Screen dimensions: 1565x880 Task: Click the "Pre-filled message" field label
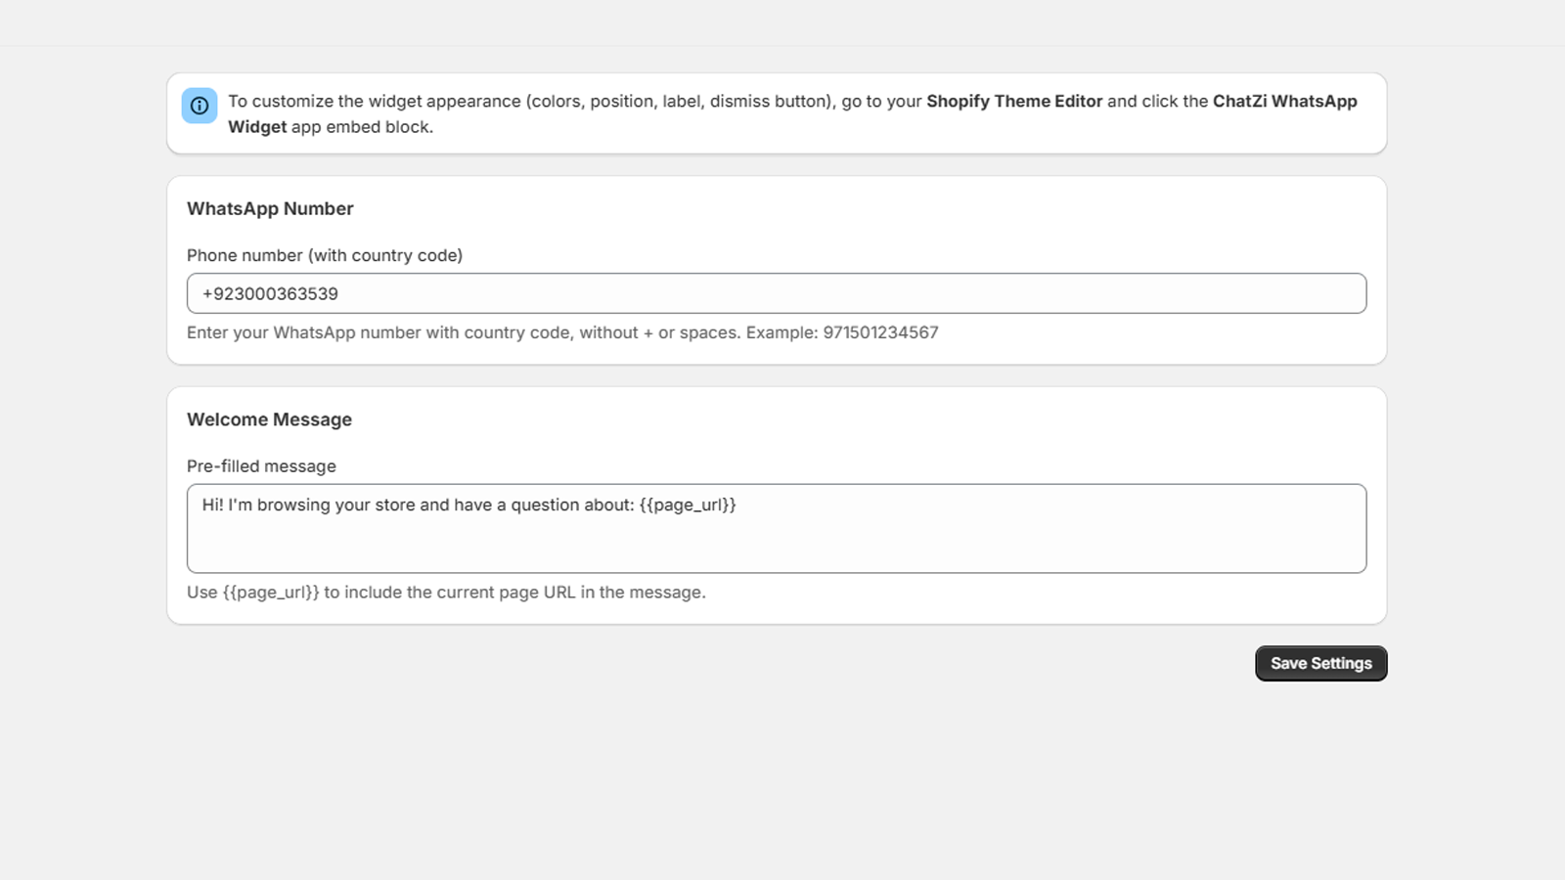(261, 467)
